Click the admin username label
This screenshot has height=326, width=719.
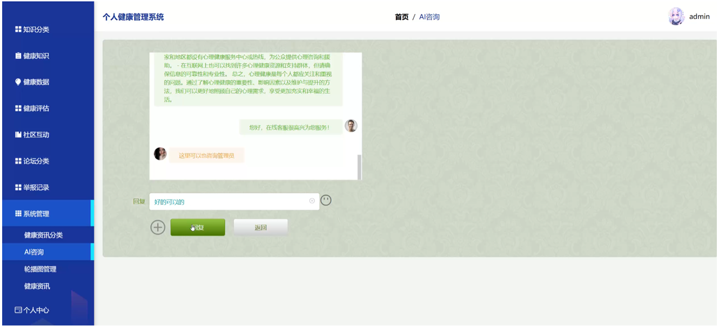(700, 17)
